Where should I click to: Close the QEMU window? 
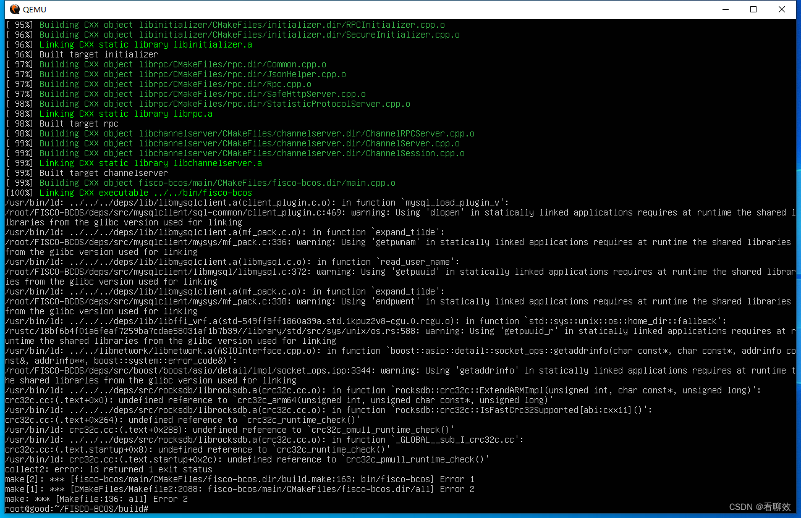[782, 9]
